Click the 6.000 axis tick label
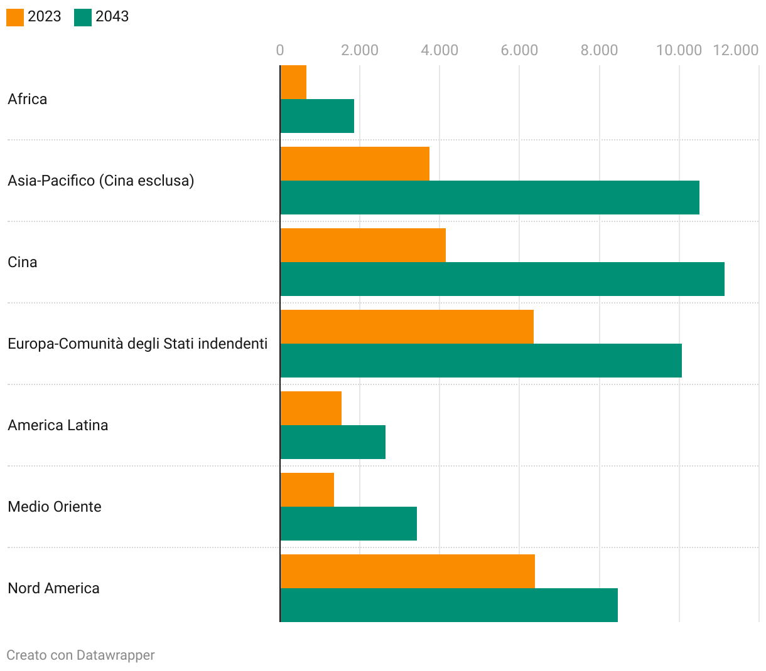Viewport: 766px width, 671px height. (x=519, y=50)
